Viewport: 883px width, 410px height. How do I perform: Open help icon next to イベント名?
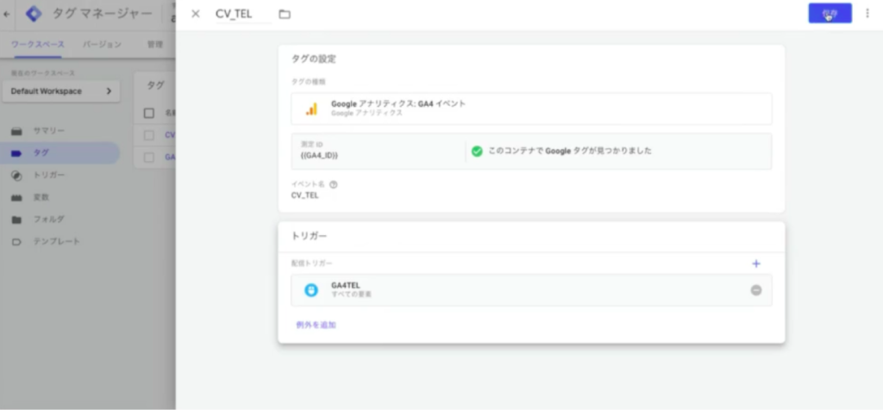click(334, 184)
